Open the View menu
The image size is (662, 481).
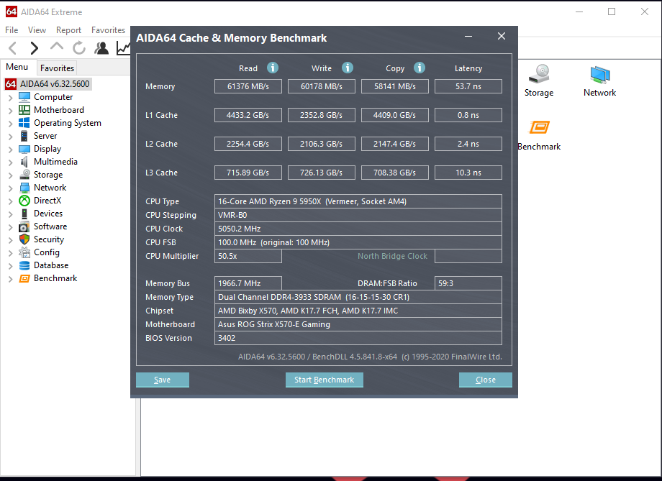point(37,30)
